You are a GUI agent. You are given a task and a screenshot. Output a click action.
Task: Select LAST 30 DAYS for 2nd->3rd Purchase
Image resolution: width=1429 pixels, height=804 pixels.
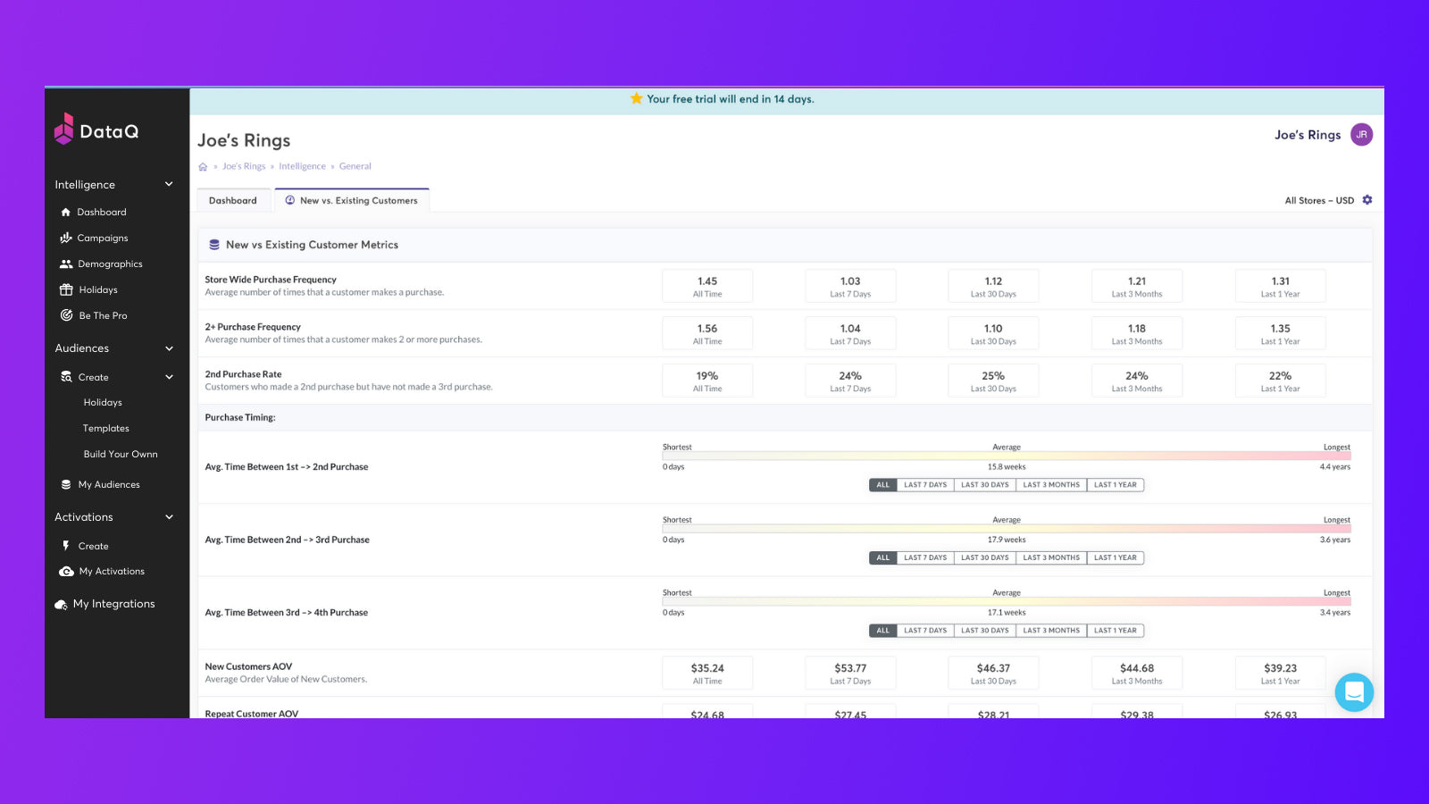pos(984,557)
